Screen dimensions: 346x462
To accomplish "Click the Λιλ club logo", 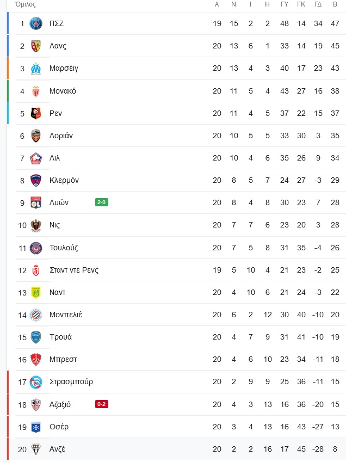I will point(36,158).
